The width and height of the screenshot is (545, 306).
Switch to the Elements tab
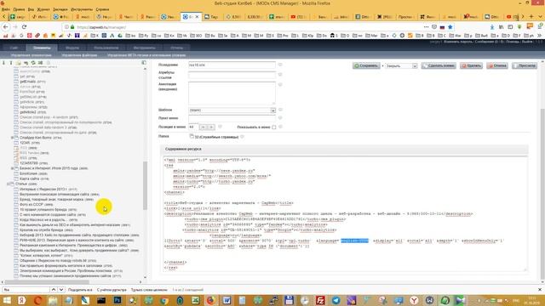click(42, 48)
